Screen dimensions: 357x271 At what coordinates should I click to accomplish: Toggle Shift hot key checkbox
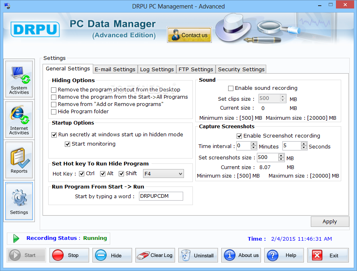[x=121, y=174]
